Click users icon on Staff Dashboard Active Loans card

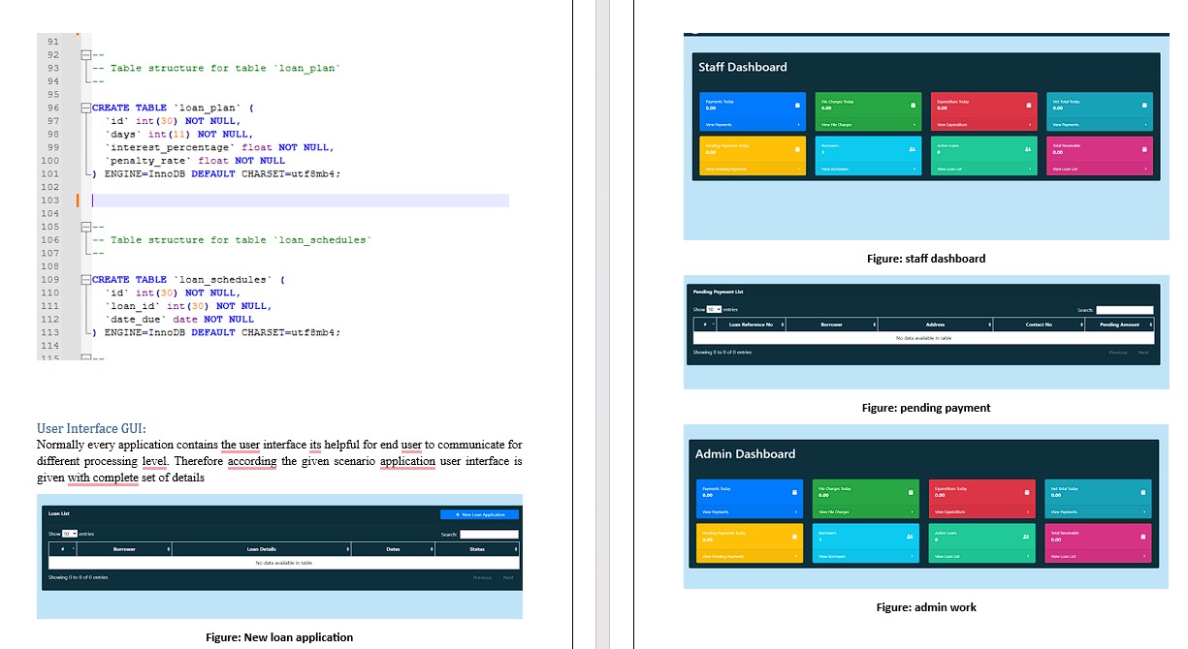(x=1028, y=149)
